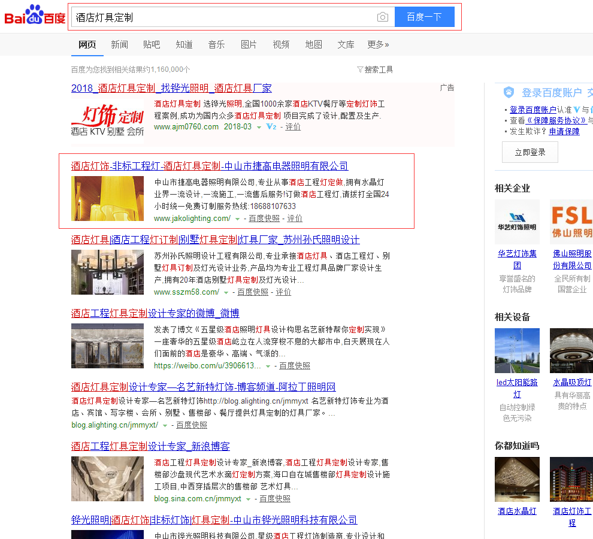Open 百度快照 for the weibo.com result
593x539 pixels.
click(x=295, y=365)
